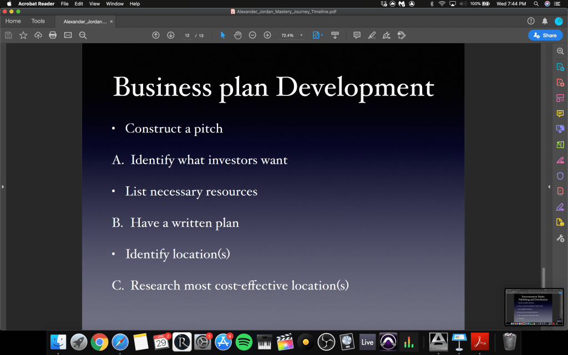Image resolution: width=568 pixels, height=355 pixels.
Task: Collapse the right tools pane
Action: click(x=549, y=187)
